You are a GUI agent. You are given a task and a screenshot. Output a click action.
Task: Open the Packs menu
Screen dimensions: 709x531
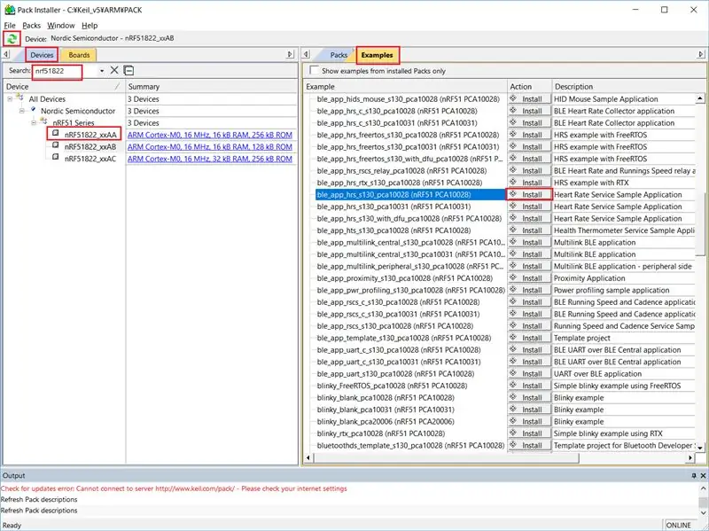click(31, 26)
